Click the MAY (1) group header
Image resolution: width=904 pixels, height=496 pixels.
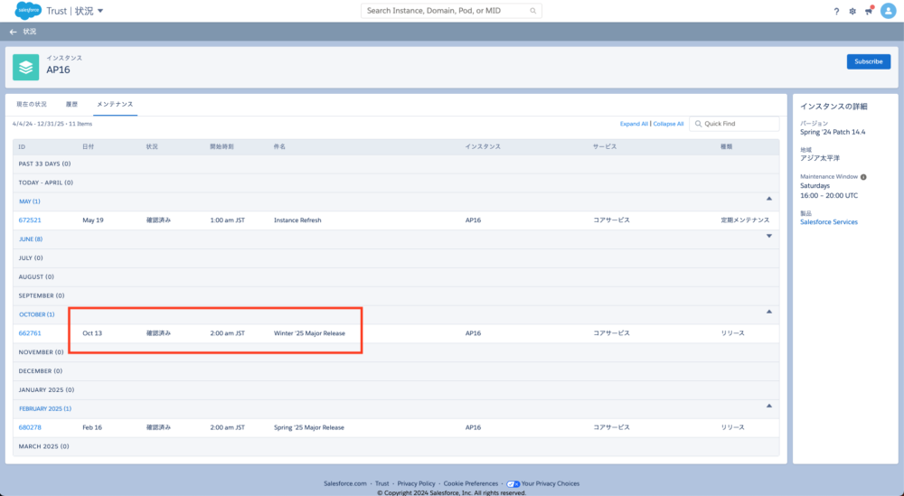30,201
